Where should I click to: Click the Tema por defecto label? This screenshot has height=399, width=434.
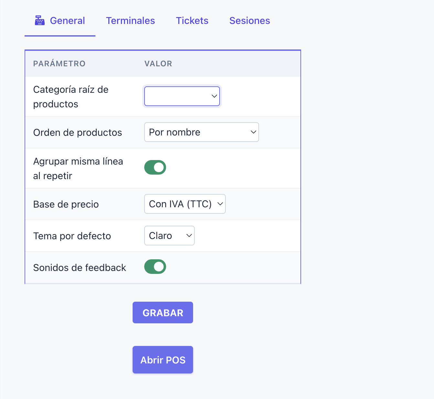coord(72,236)
